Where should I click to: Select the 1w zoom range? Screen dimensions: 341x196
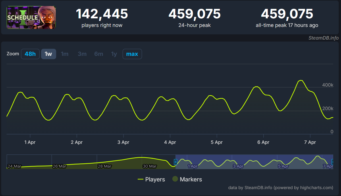[x=48, y=54]
